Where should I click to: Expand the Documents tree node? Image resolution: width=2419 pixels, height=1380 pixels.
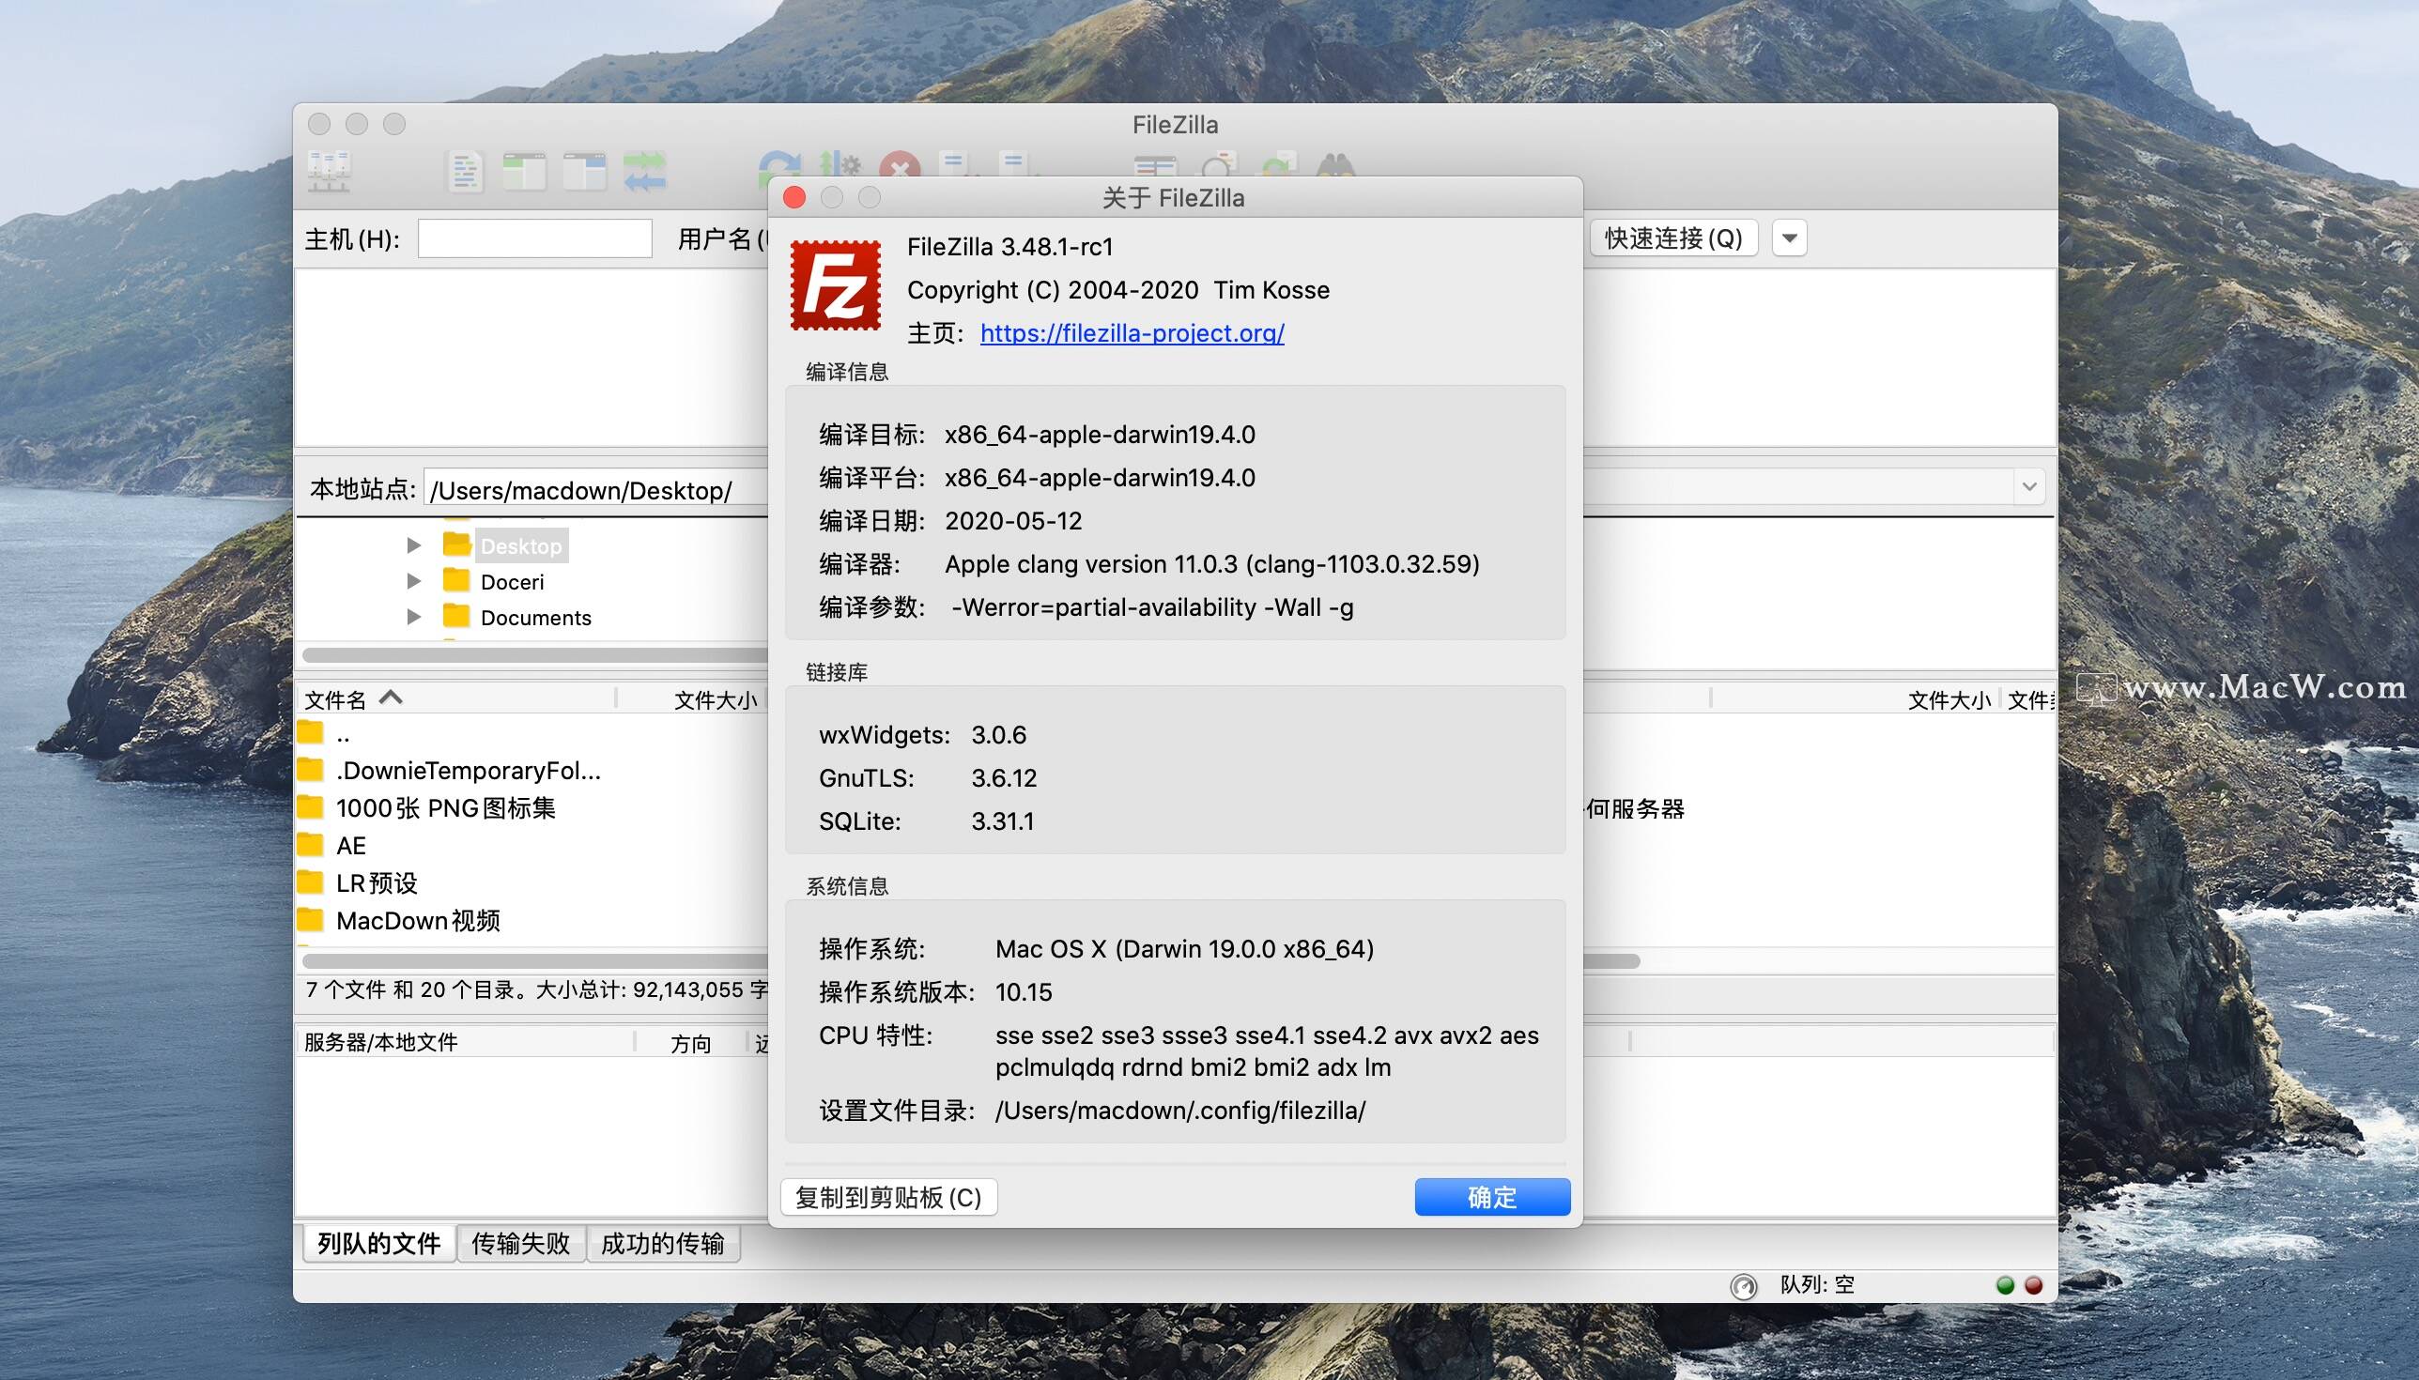coord(413,616)
